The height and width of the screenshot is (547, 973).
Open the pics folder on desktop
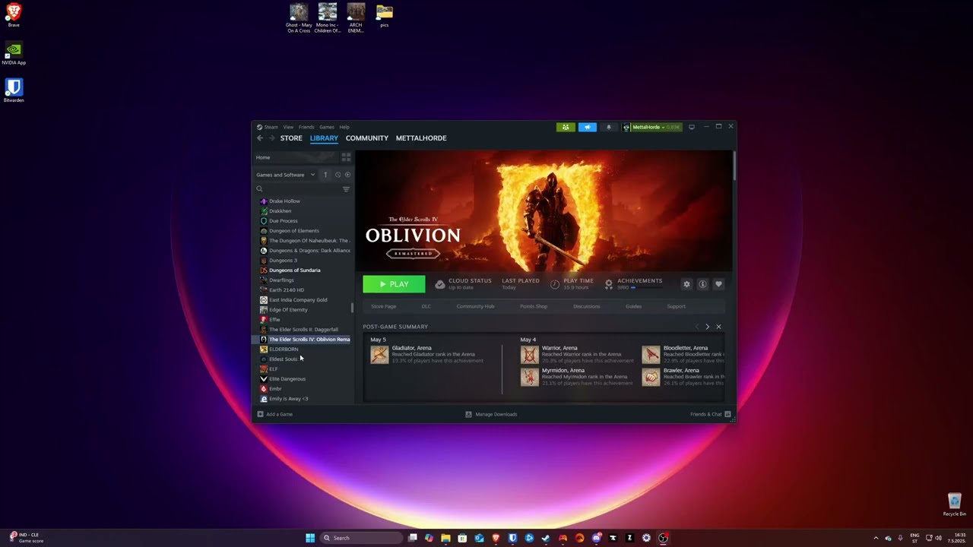coord(385,15)
